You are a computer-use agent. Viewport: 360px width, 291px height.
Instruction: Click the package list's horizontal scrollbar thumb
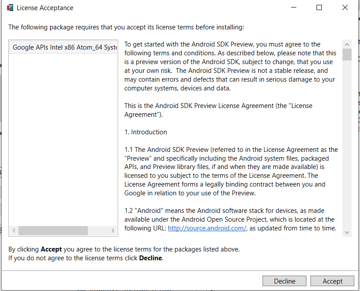tap(53, 230)
